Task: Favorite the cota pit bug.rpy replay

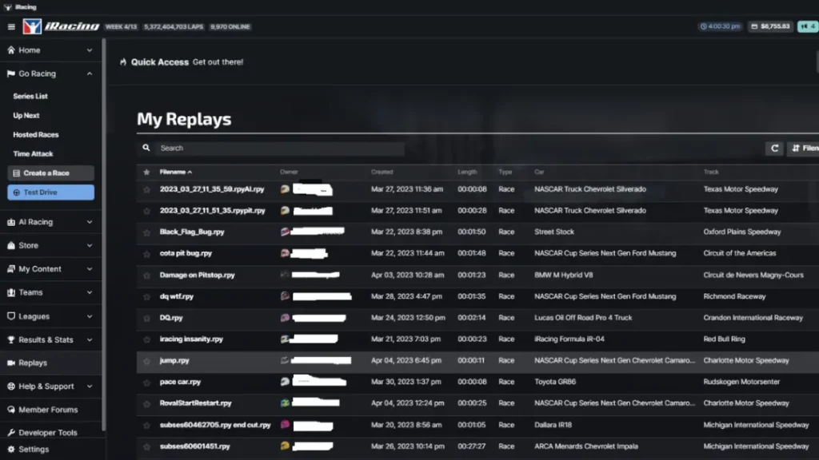Action: click(x=146, y=253)
